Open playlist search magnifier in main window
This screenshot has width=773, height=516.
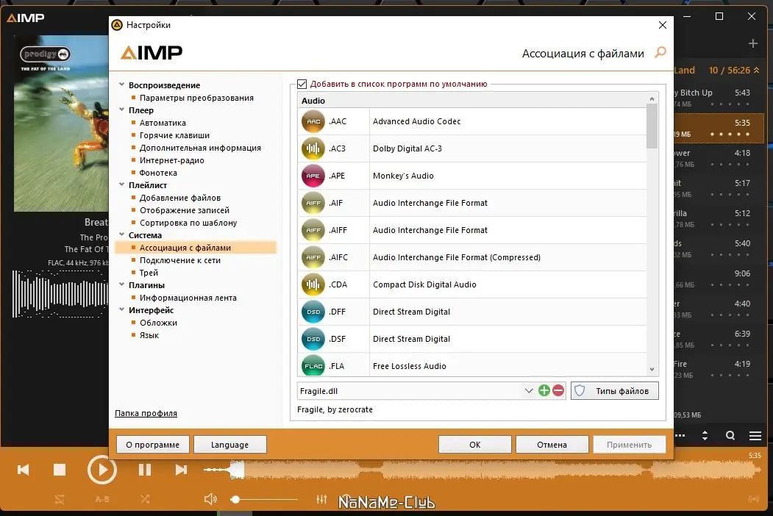pyautogui.click(x=730, y=436)
